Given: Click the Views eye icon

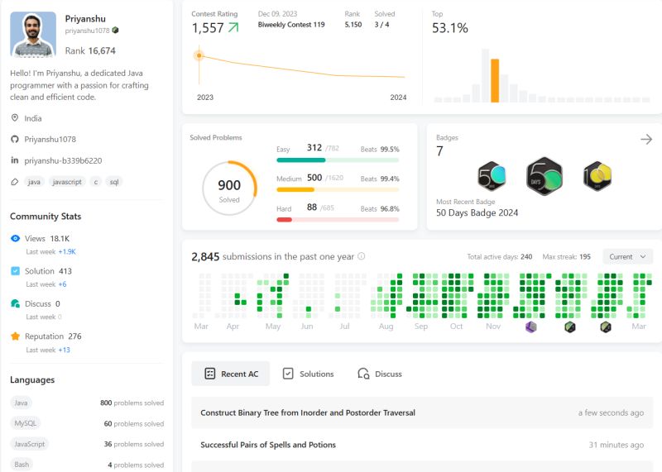Looking at the screenshot, I should (x=15, y=238).
